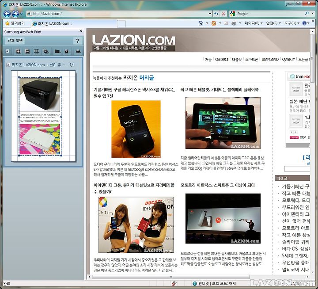Click the popup blocker status bar icon

click(x=174, y=284)
